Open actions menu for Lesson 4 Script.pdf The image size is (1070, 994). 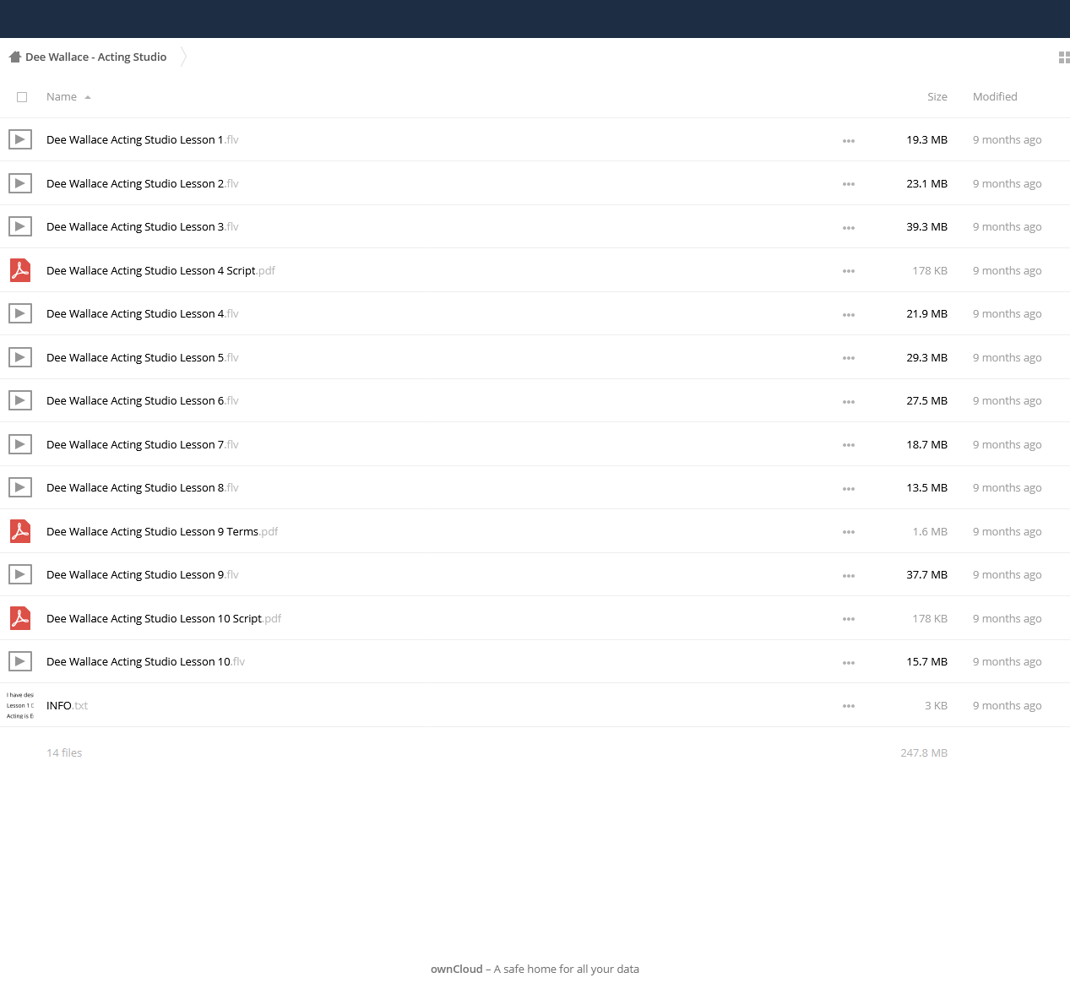click(x=849, y=271)
